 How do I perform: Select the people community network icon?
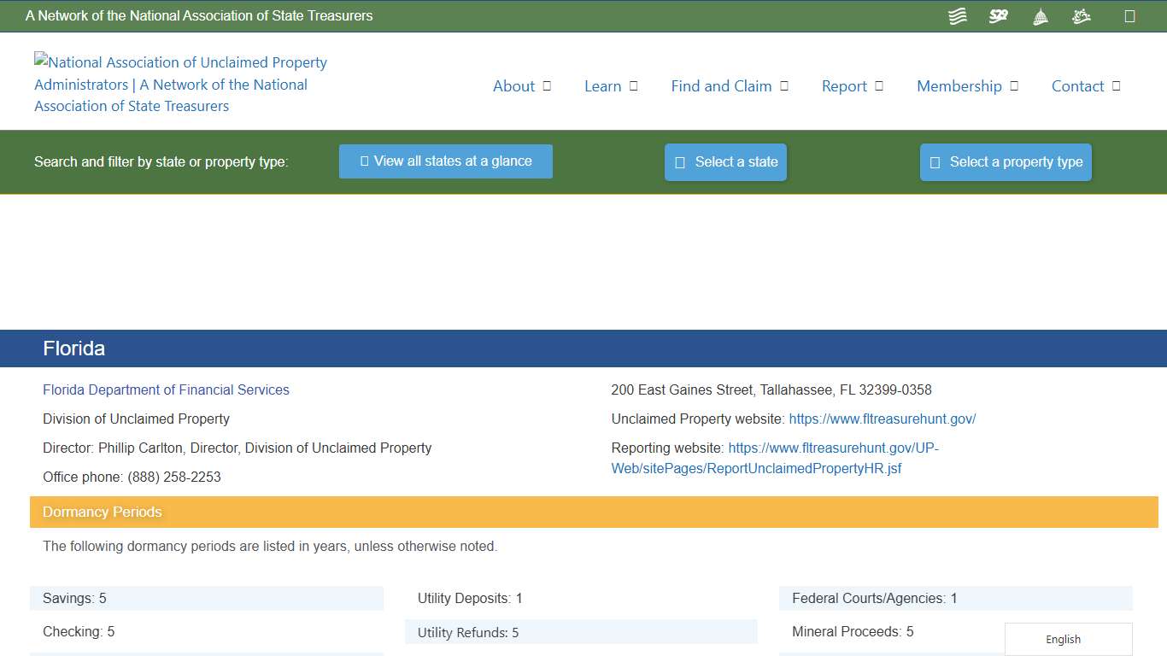pyautogui.click(x=1081, y=15)
